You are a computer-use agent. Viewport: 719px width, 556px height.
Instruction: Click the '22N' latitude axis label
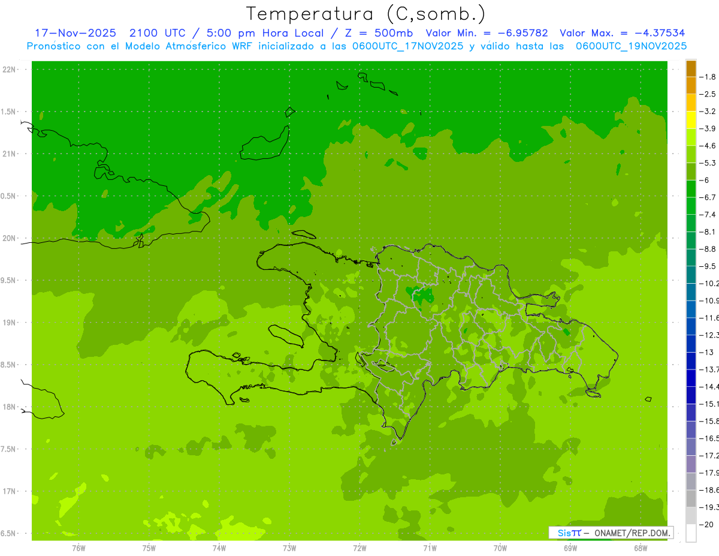[x=9, y=70]
